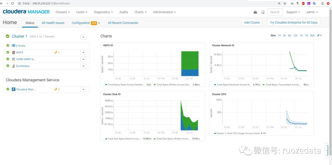This screenshot has width=332, height=165.
Task: Click the purple extension icon in toolbar
Action: click(x=309, y=3)
